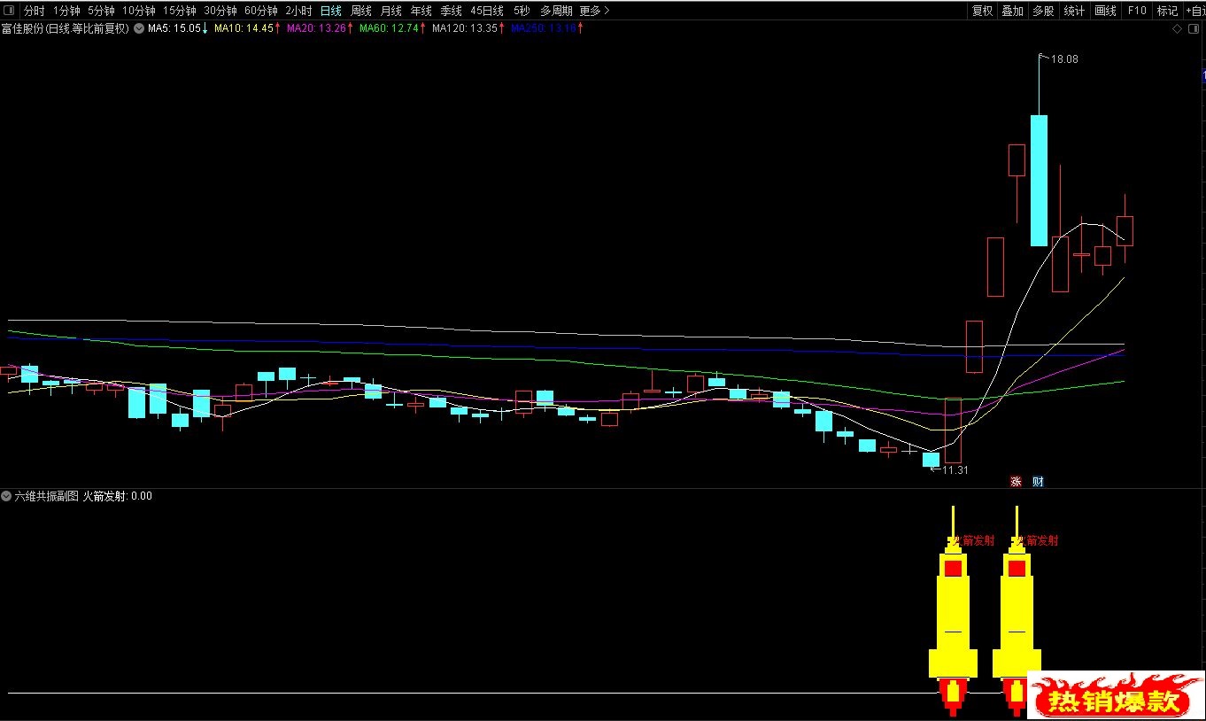Image resolution: width=1206 pixels, height=721 pixels.
Task: Select the 15分钟 period tab
Action: coord(180,11)
